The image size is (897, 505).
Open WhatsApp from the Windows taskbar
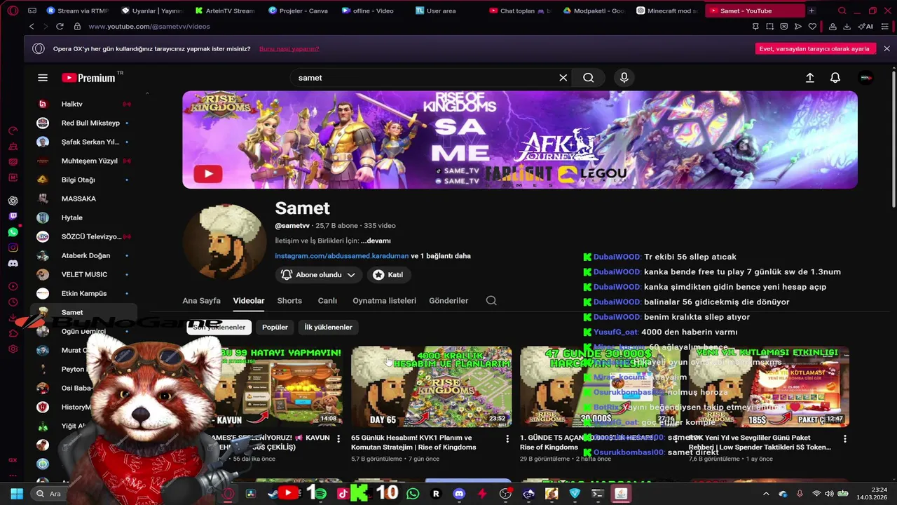413,494
